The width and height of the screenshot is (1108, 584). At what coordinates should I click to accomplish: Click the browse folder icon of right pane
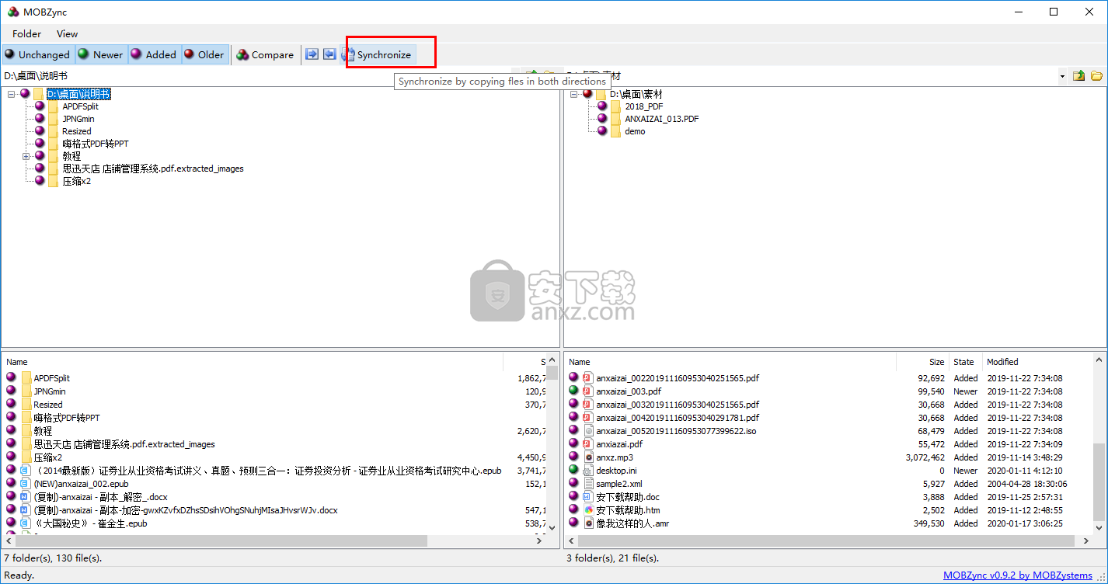[1096, 76]
